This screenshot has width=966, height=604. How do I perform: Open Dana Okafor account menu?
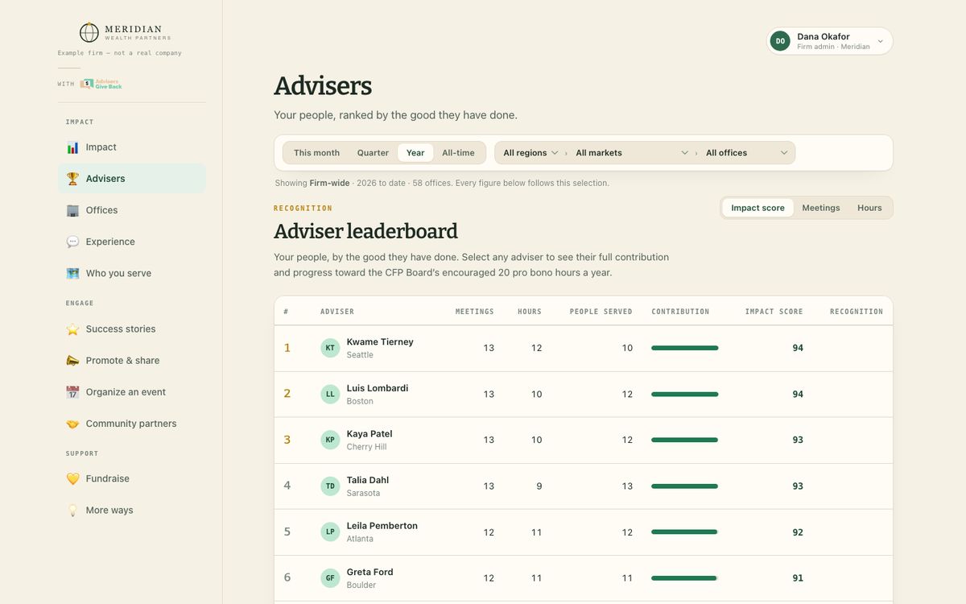[x=830, y=41]
